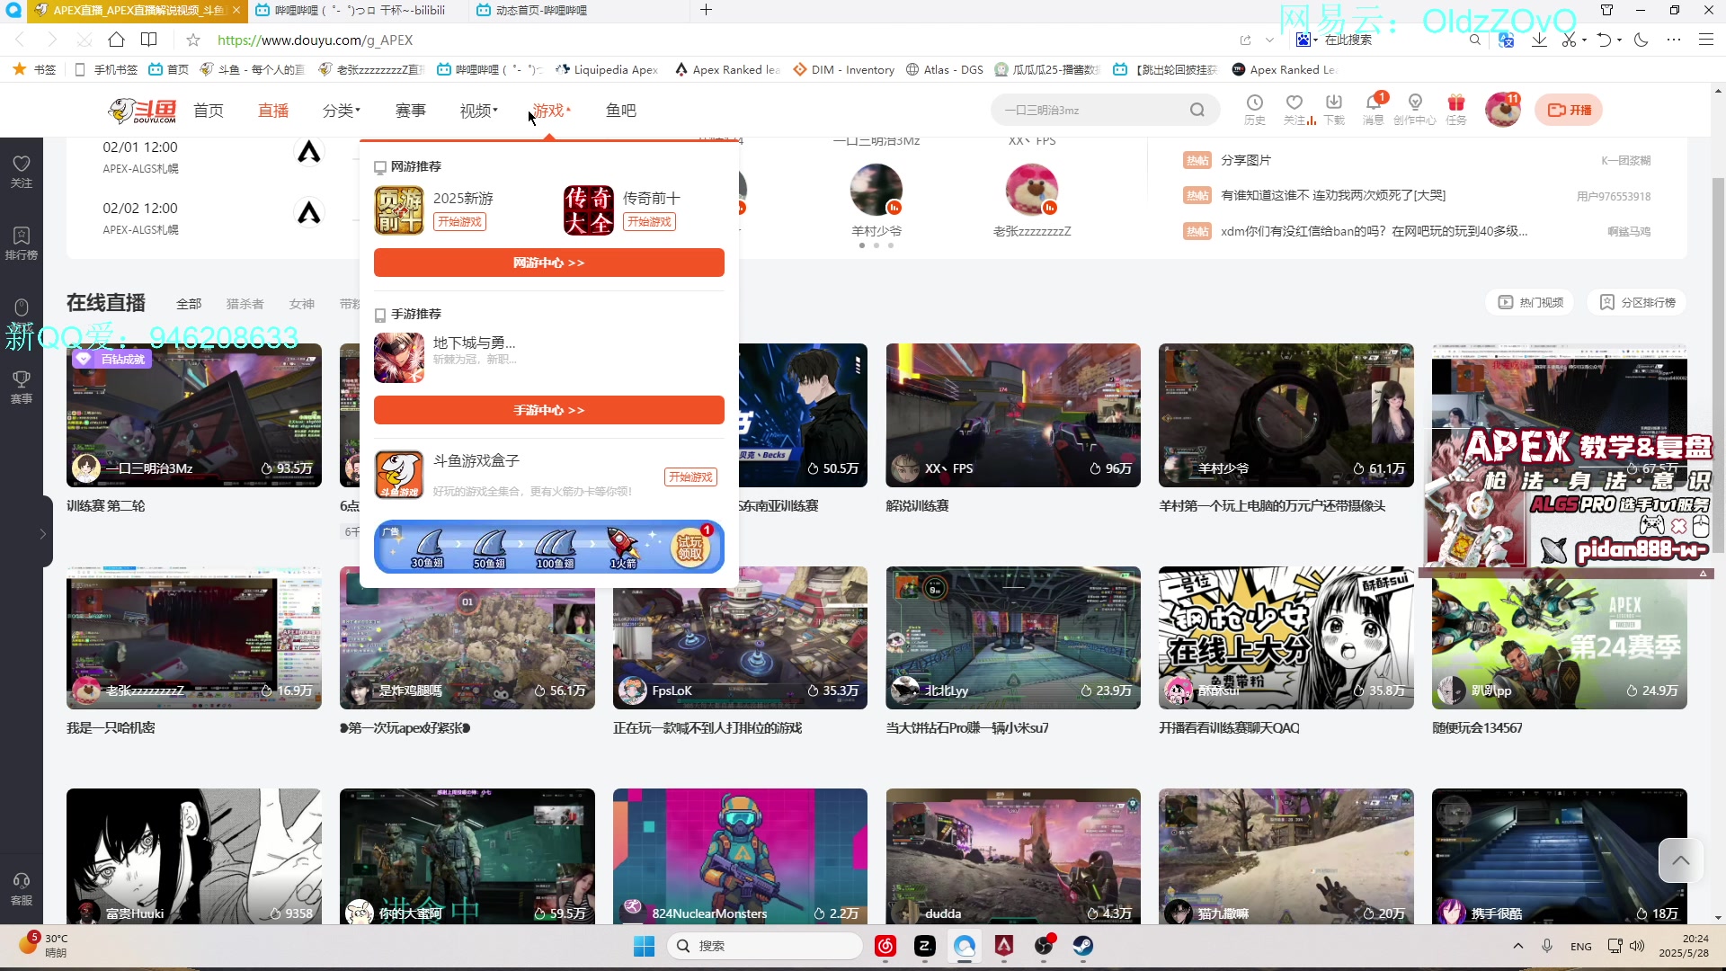This screenshot has height=971, width=1726.
Task: Click the 开播 go-live button
Action: pyautogui.click(x=1569, y=110)
